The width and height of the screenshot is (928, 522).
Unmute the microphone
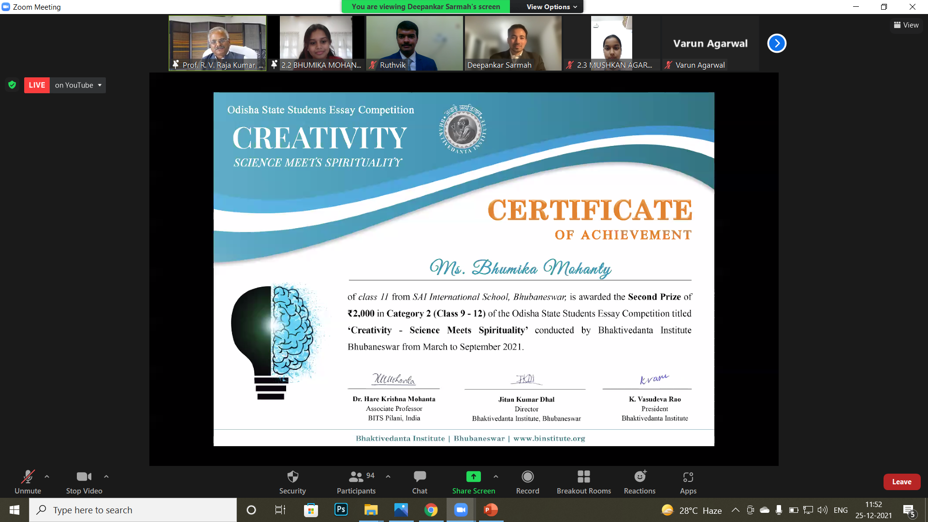pos(28,477)
